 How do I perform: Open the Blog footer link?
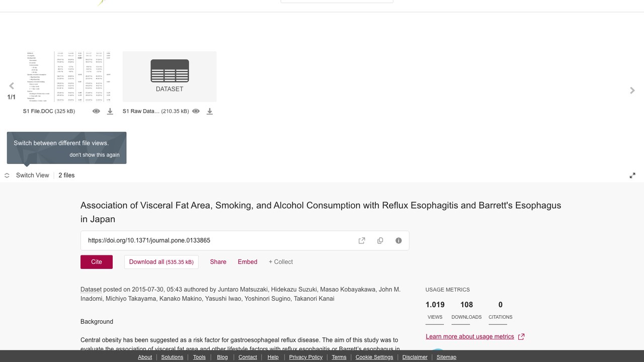point(222,357)
